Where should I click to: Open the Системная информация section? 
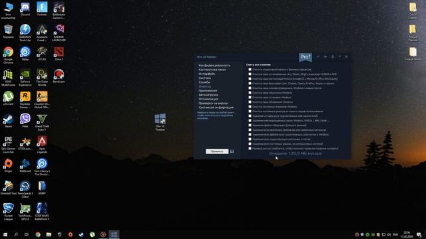point(216,108)
